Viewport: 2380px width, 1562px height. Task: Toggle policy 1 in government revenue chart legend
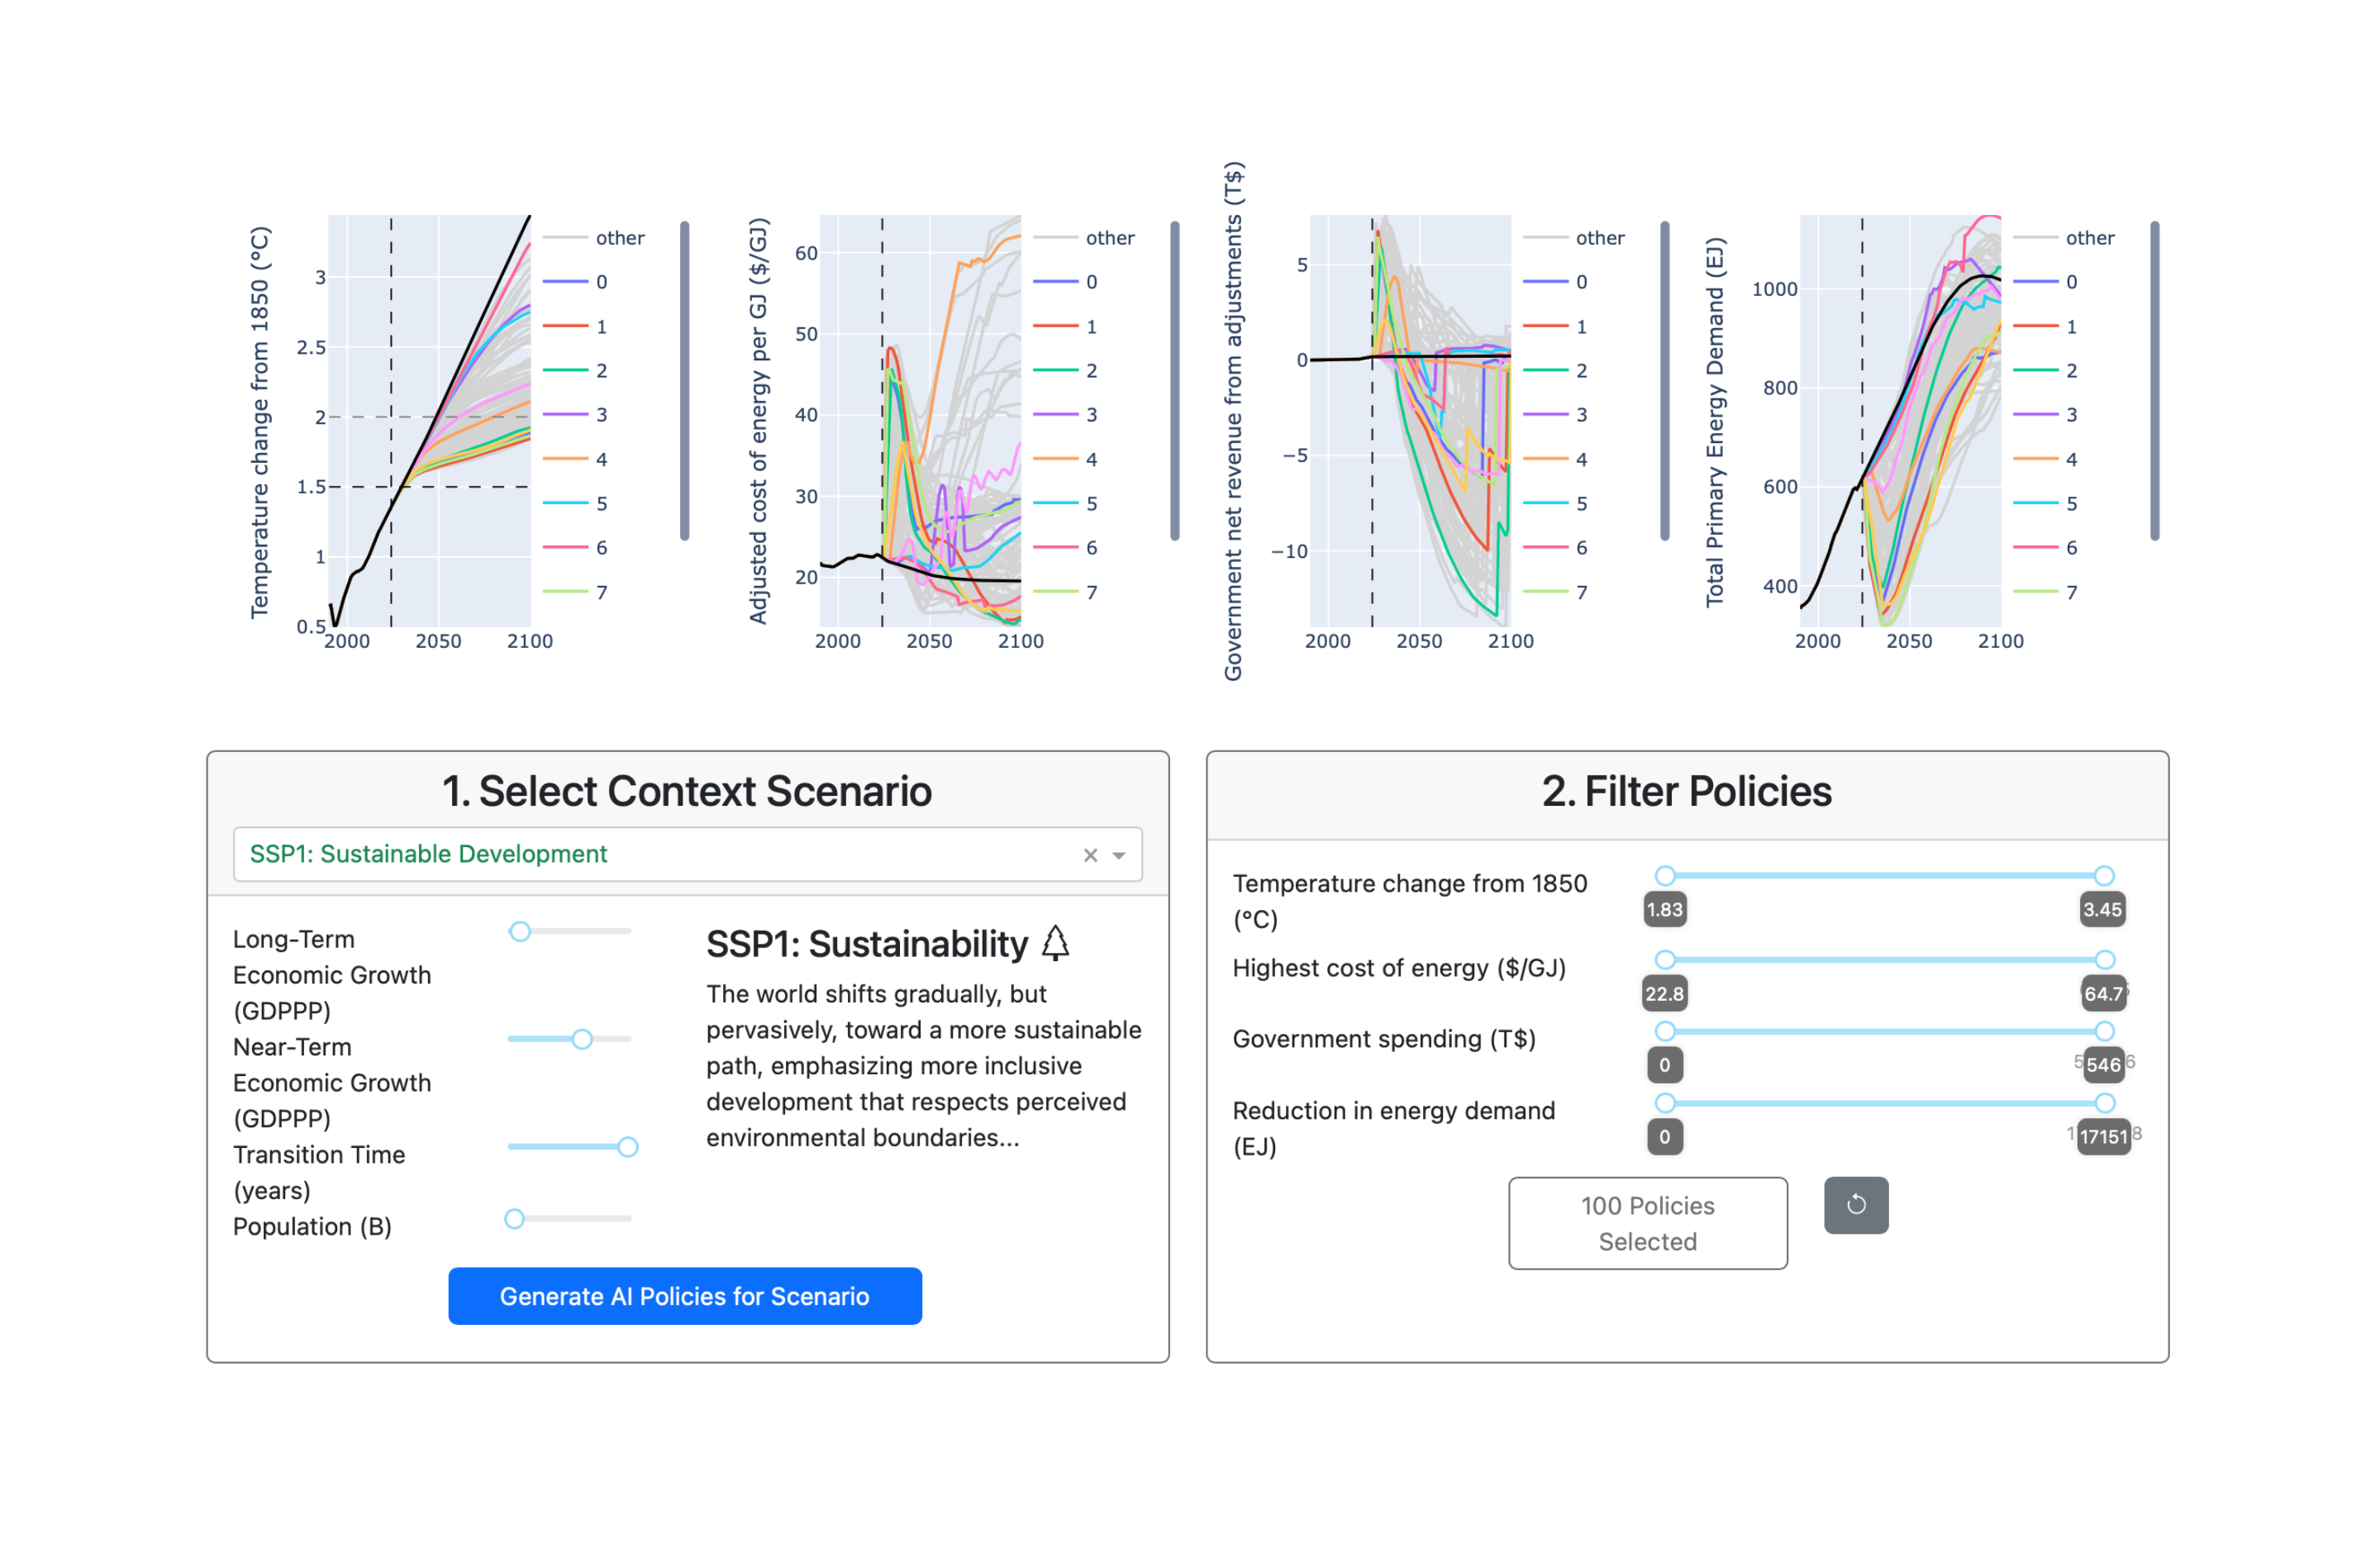coord(1581,327)
